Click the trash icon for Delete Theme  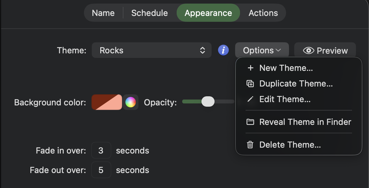tap(250, 145)
